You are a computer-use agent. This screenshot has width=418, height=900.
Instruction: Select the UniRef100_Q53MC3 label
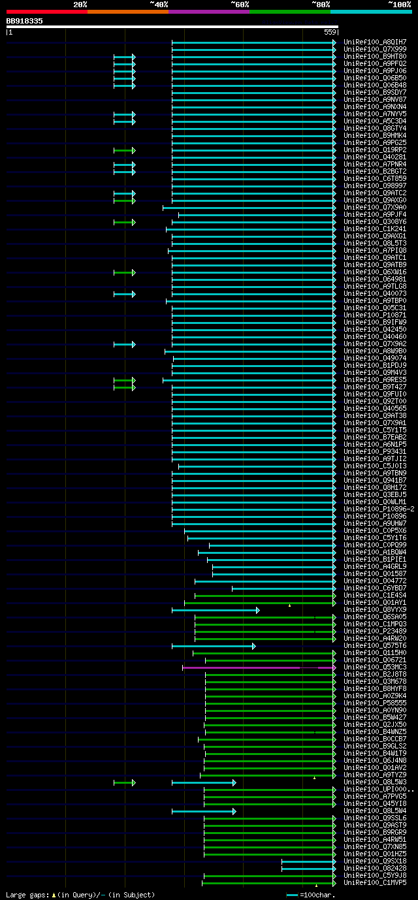tap(376, 667)
